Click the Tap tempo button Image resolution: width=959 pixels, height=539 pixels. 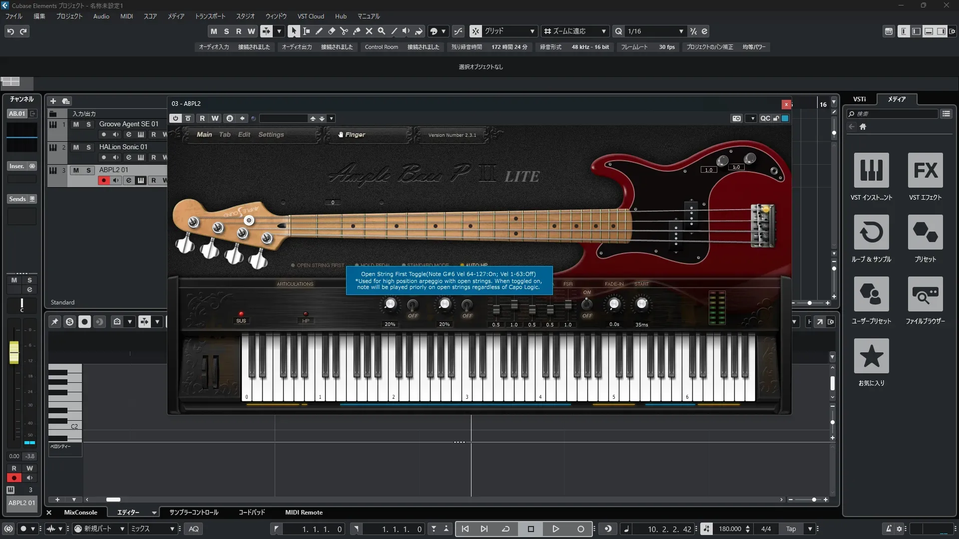click(791, 529)
